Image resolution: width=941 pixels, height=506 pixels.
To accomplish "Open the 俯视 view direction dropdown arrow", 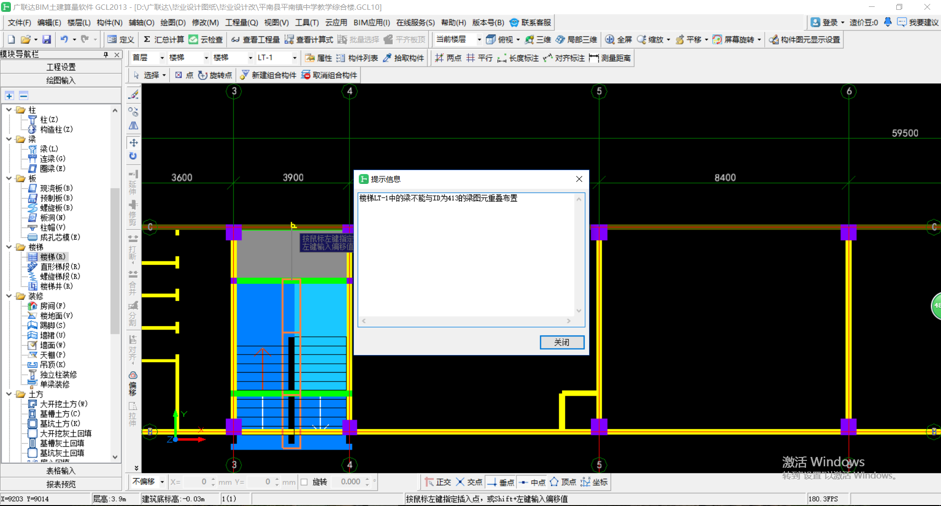I will 518,40.
